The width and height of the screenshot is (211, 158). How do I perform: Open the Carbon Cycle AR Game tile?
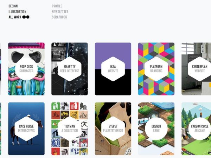196,129
